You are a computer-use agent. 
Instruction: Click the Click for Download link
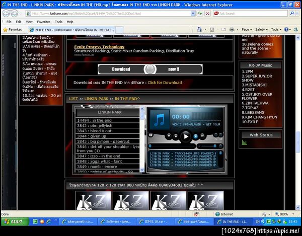[165, 83]
